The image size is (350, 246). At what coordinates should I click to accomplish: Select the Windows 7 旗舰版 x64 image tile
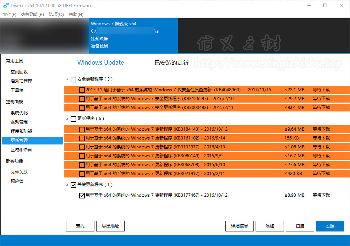coord(133,35)
